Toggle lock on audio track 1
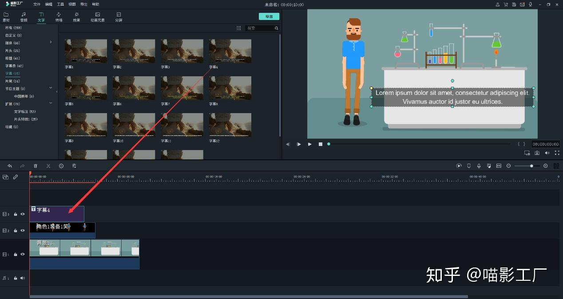This screenshot has width=563, height=299. (16, 278)
